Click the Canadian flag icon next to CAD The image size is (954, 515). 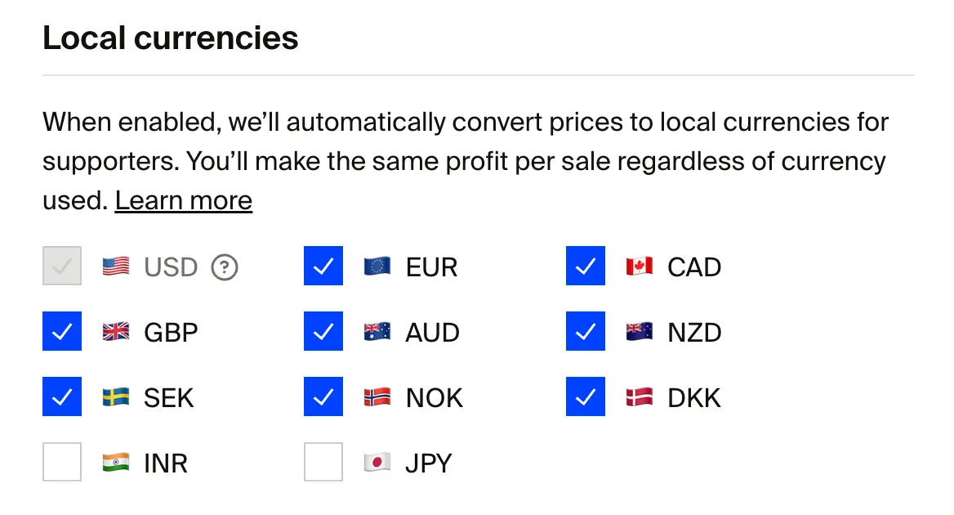pyautogui.click(x=638, y=266)
